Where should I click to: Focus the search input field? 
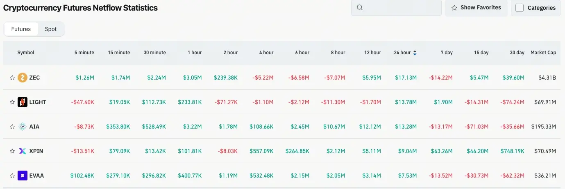click(x=396, y=8)
